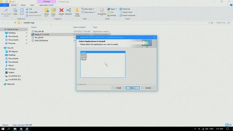Image resolution: width=233 pixels, height=131 pixels.
Task: Show hidden system tray icons chevron
Action: click(195, 129)
